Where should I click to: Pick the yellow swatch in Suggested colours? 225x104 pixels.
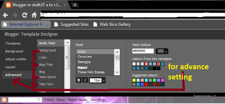tap(134, 80)
